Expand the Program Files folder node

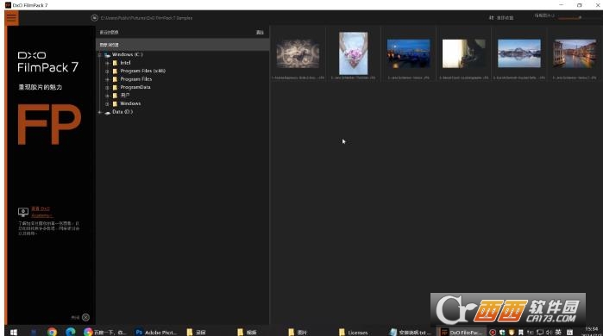coord(107,79)
